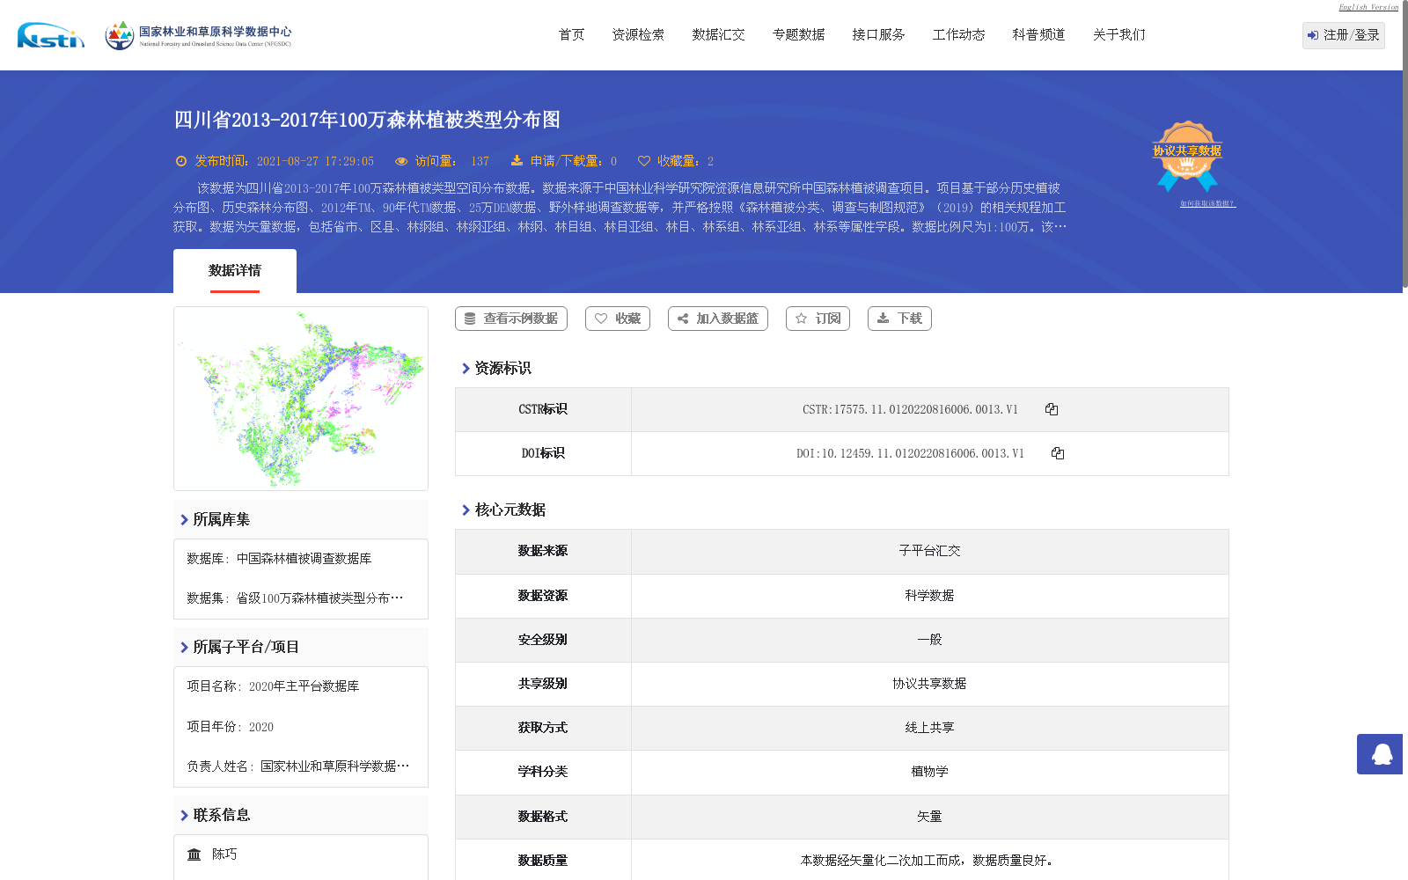Open the 专题数据 menu
This screenshot has height=880, width=1408.
coord(798,35)
